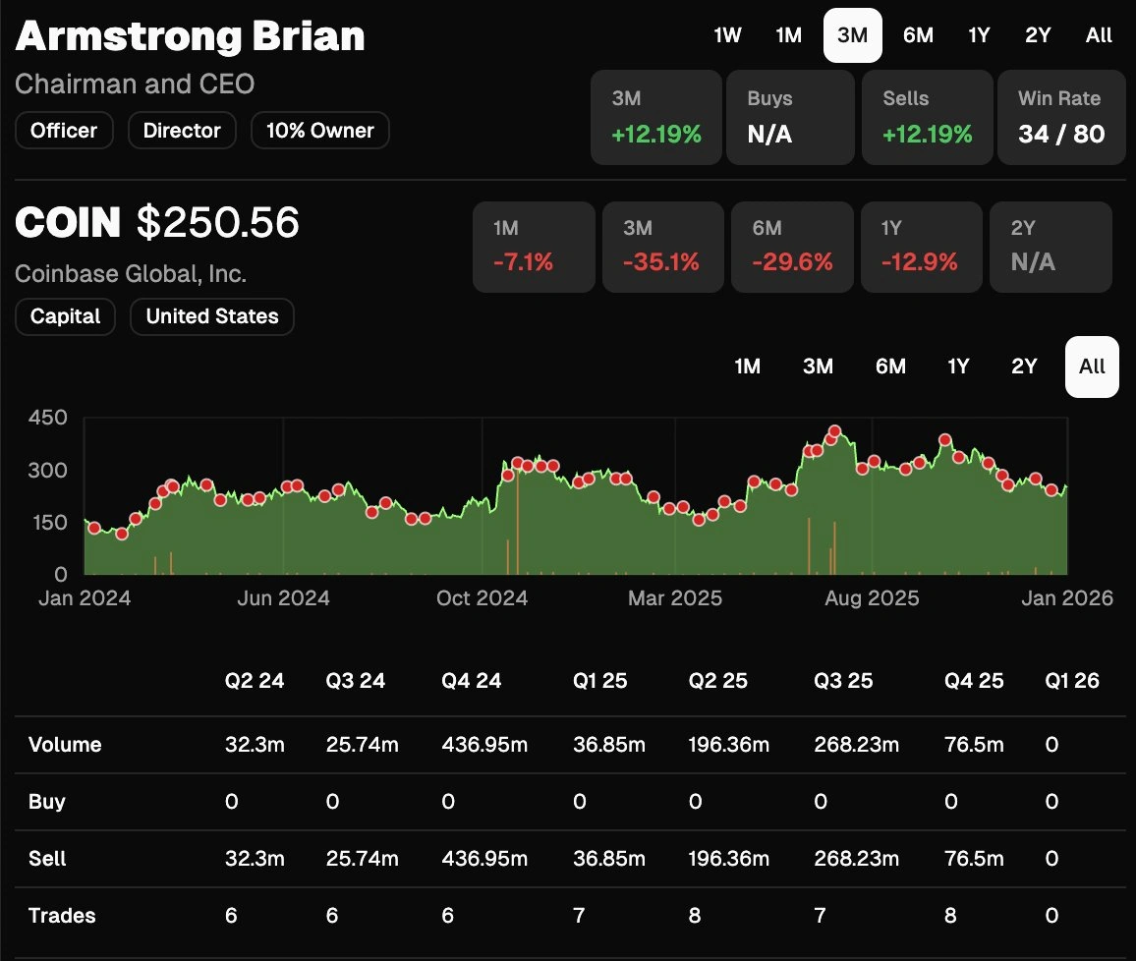Click the Capital tag under Coinbase
1136x961 pixels.
coord(65,316)
